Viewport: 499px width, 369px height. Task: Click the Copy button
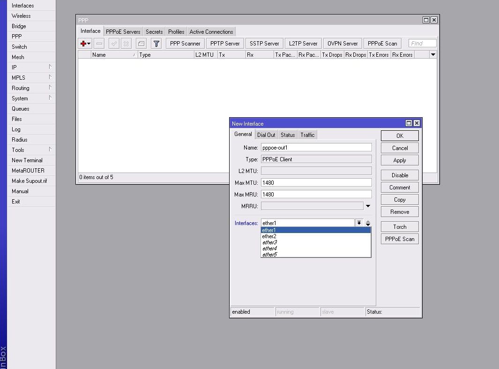coord(400,200)
